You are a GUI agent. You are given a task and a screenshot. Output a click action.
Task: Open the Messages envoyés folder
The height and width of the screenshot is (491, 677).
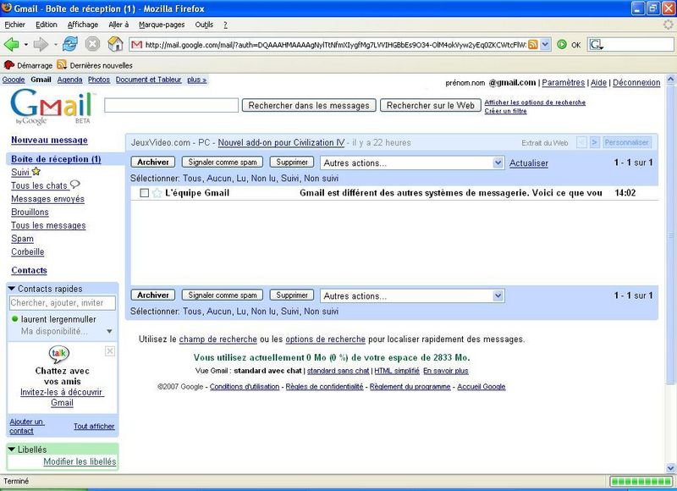(47, 199)
